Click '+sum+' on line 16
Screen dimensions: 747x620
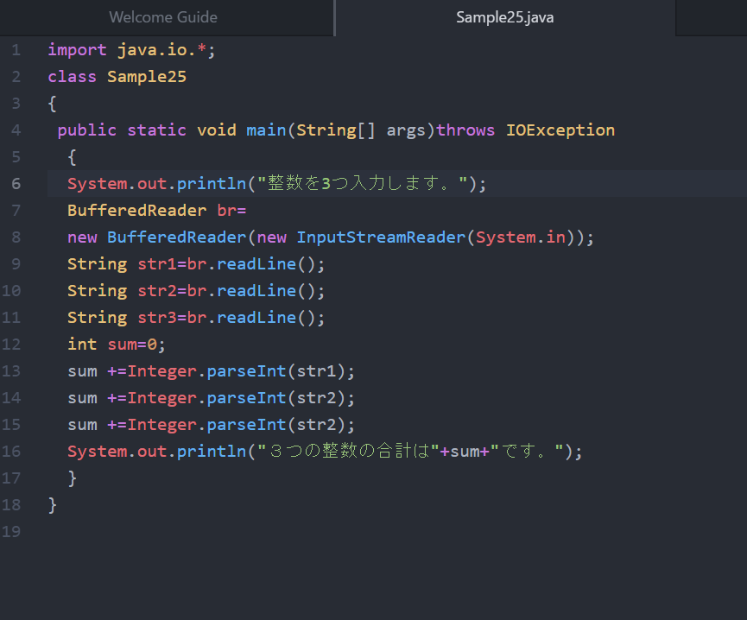465,451
